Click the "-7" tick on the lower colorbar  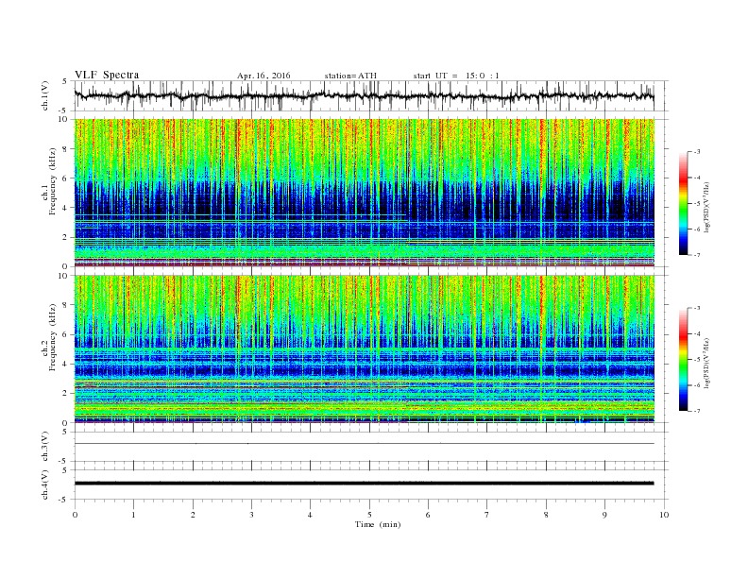point(697,411)
